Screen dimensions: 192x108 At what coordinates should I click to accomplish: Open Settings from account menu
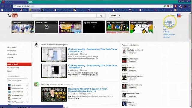click(166, 32)
